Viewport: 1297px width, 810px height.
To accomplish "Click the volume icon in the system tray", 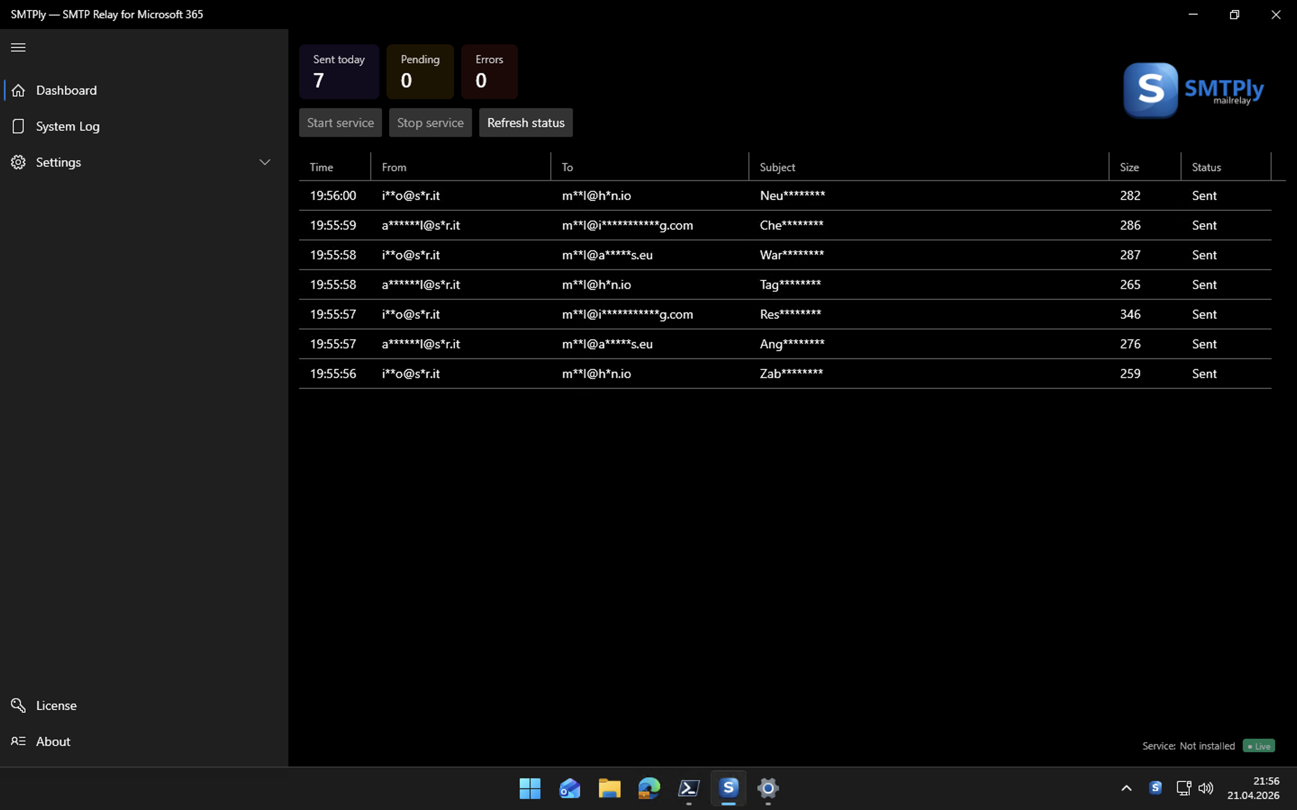I will 1206,787.
